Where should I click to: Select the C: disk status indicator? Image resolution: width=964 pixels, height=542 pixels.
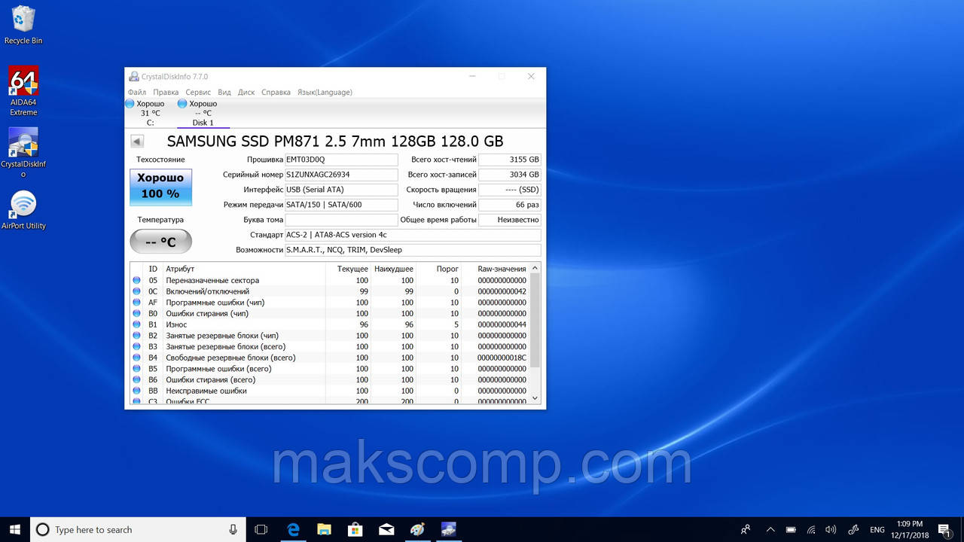[x=150, y=113]
